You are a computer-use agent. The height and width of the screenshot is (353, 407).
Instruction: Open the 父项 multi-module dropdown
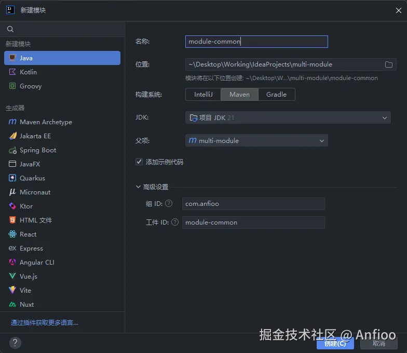256,140
